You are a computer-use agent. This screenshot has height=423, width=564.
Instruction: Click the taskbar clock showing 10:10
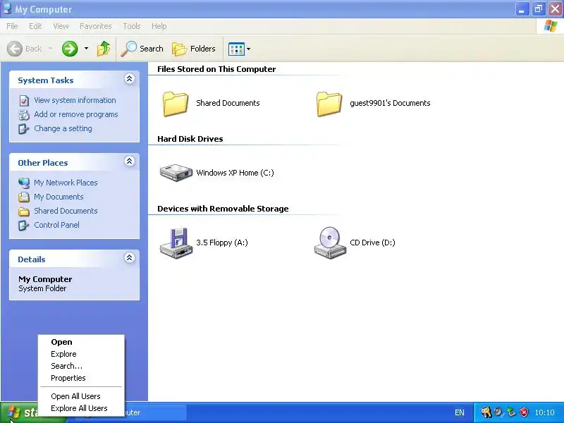click(544, 412)
